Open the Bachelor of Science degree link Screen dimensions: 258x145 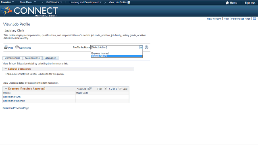(14, 101)
